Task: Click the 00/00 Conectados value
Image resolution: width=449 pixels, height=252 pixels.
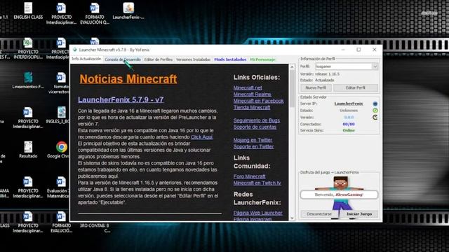Action: 349,124
